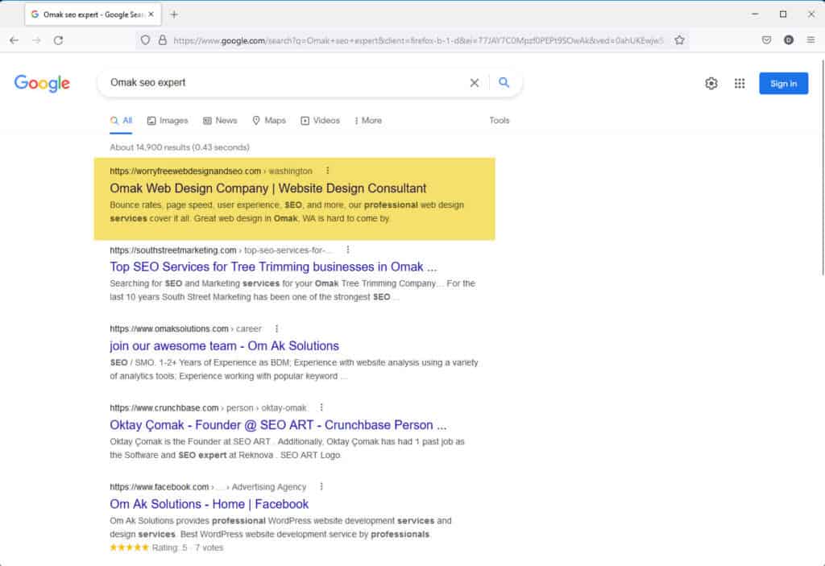The width and height of the screenshot is (825, 566).
Task: Expand the More search categories menu
Action: pyautogui.click(x=367, y=121)
